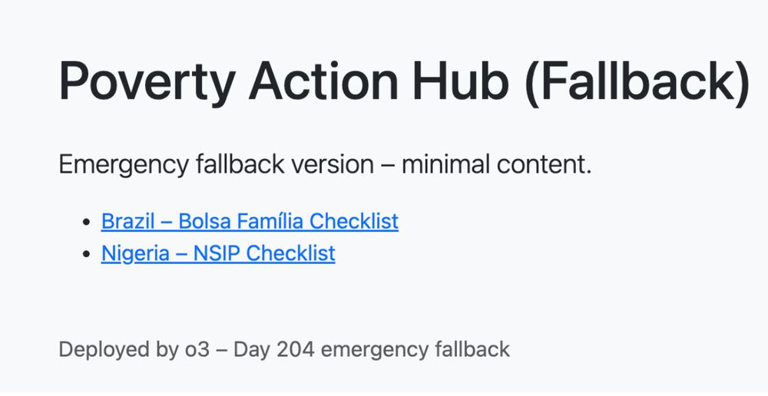Click the bullet beside the Nigeria link

[87, 254]
